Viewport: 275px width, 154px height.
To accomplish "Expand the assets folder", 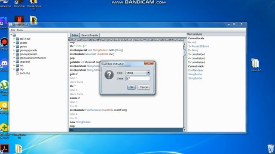I will [x=14, y=43].
